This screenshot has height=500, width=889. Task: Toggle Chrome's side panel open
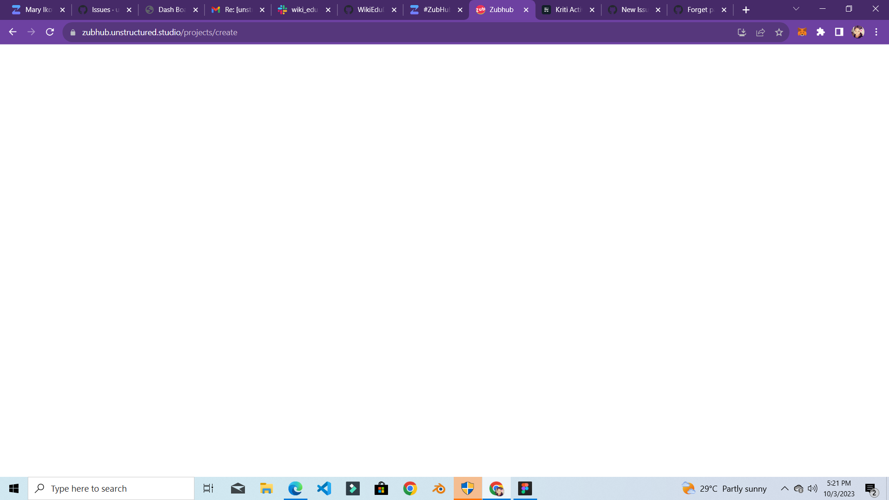(839, 32)
